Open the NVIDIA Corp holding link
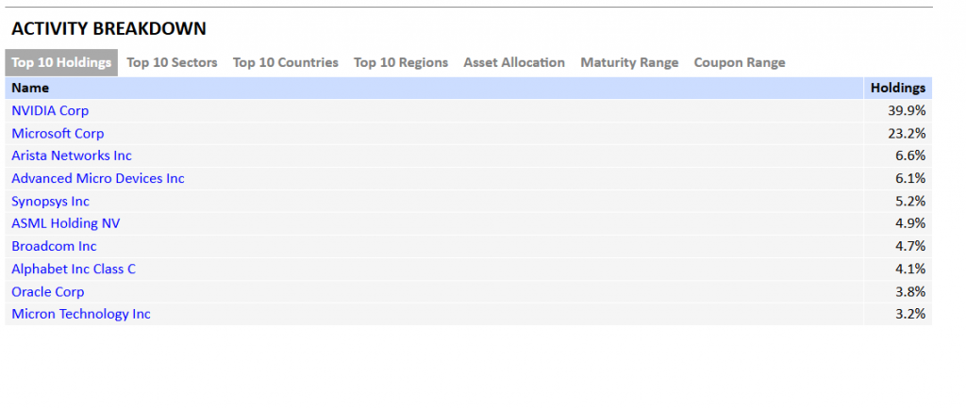This screenshot has width=966, height=409. (x=50, y=111)
